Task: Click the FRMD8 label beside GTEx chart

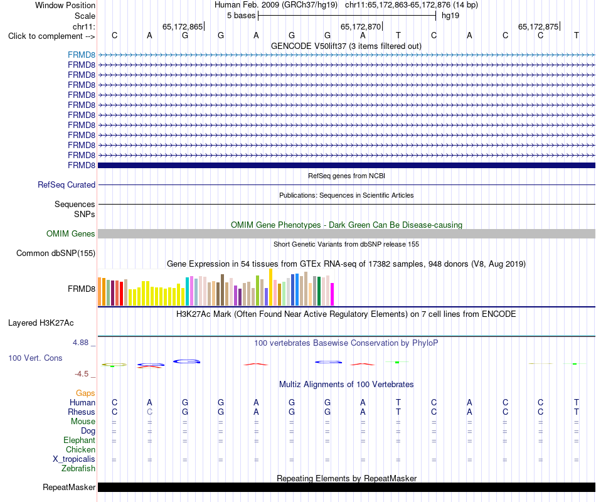Action: tap(82, 289)
